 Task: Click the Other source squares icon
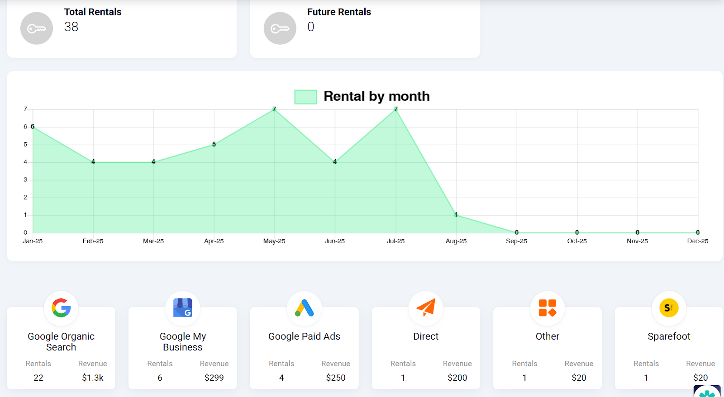[548, 308]
